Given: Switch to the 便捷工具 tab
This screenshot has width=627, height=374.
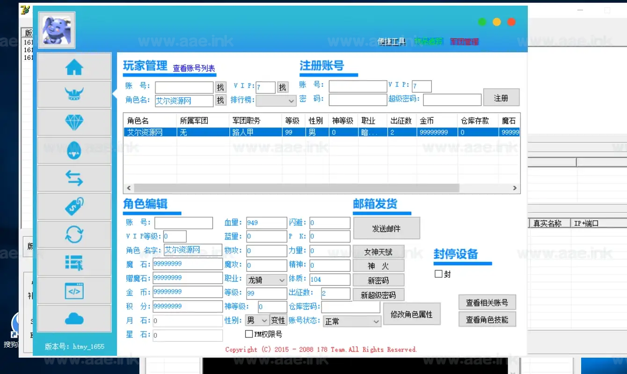Looking at the screenshot, I should tap(392, 42).
